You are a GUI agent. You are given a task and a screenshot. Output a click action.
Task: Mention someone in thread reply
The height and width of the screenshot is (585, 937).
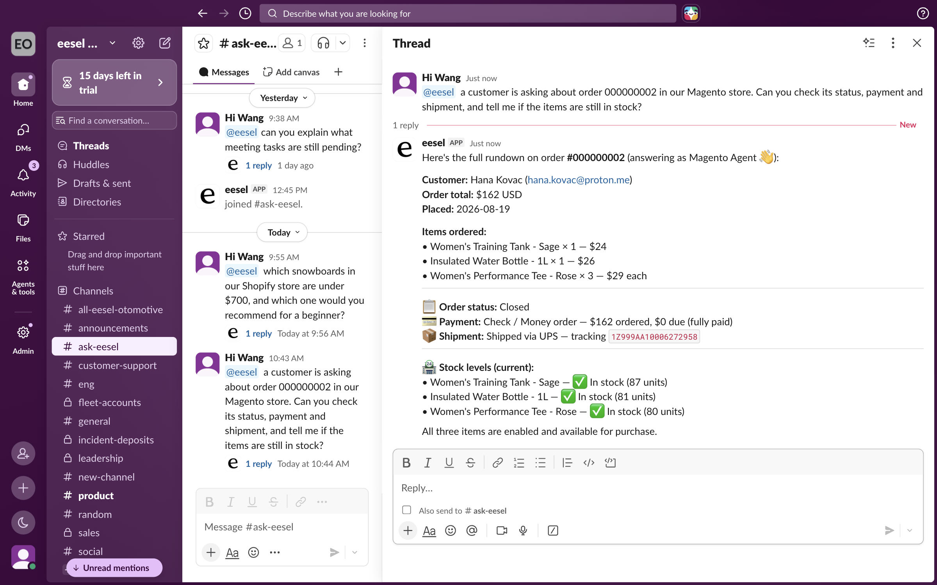click(472, 530)
